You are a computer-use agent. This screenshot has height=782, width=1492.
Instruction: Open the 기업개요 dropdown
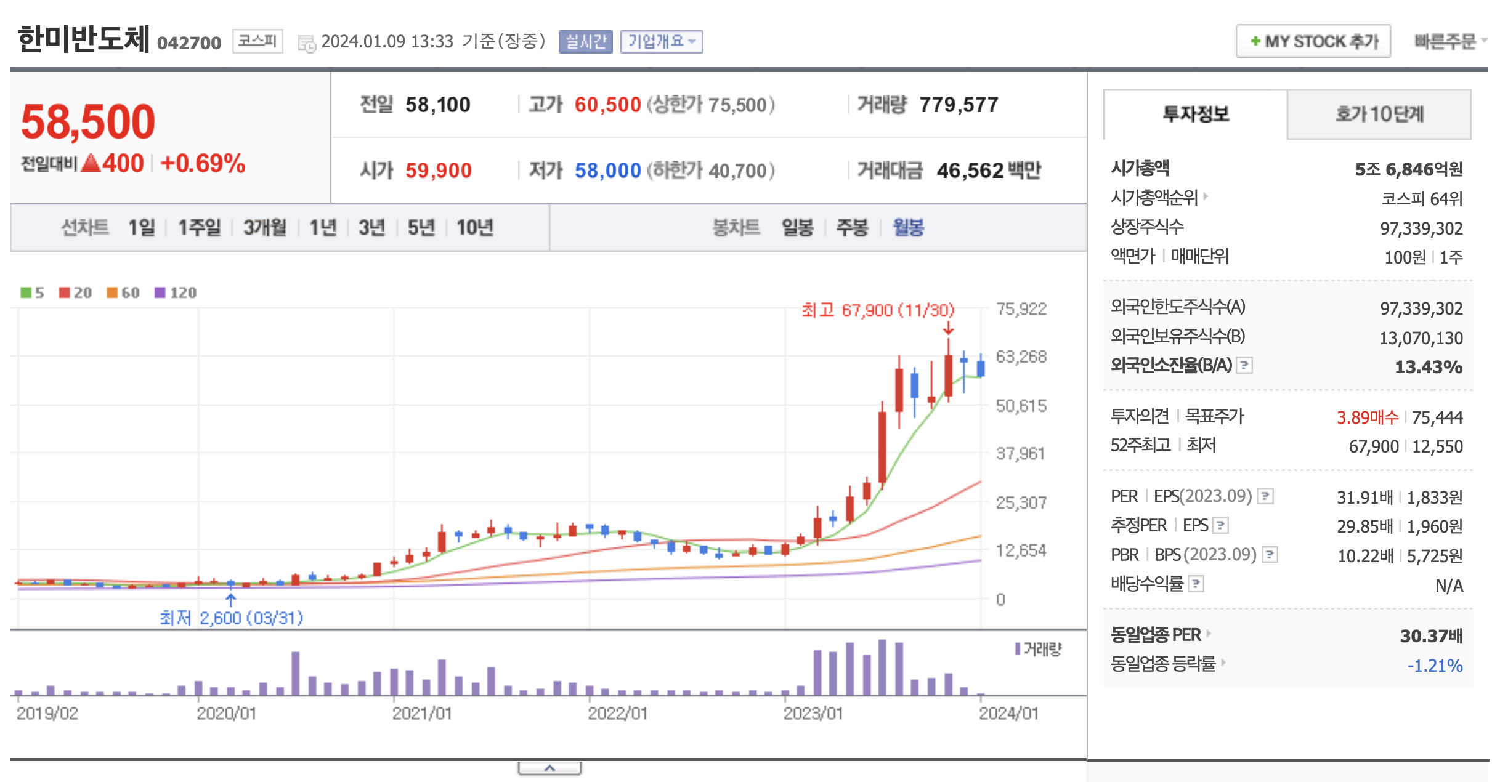(x=661, y=42)
